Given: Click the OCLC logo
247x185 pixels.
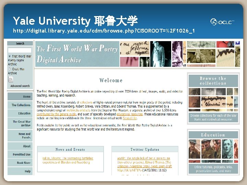Looking at the screenshot, I should tap(222, 22).
